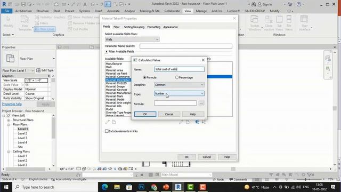The image size is (341, 192).
Task: Click the Modify tool in the ribbon
Action: [8, 22]
